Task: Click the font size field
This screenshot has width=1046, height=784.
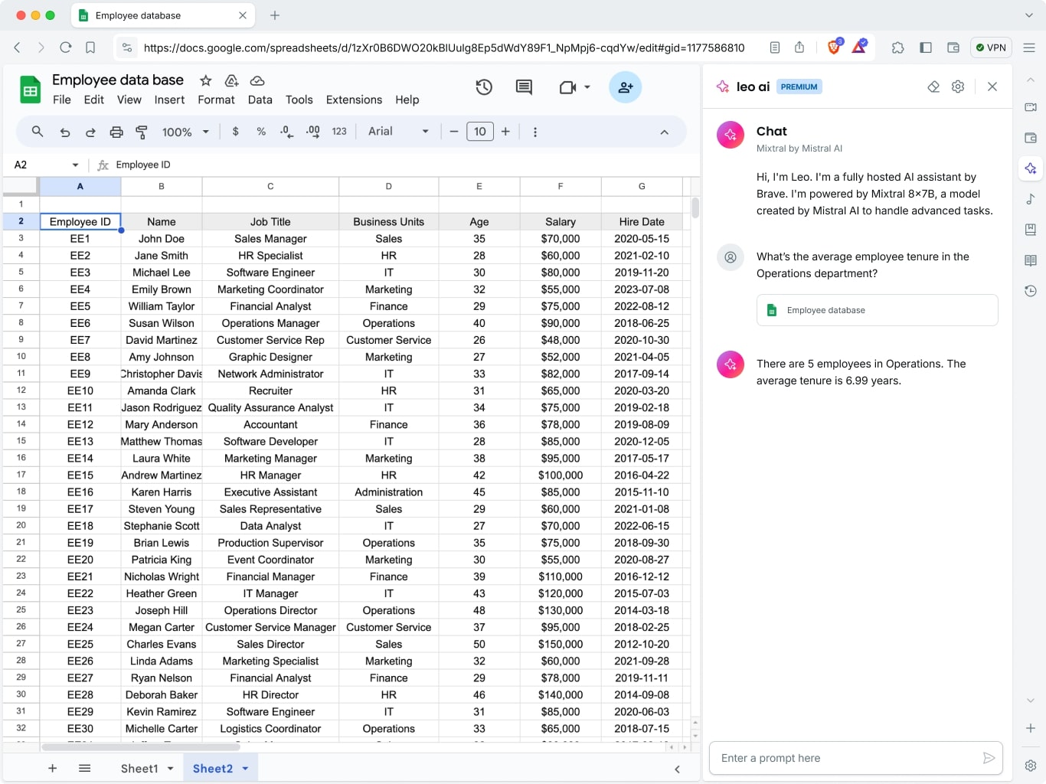Action: [480, 132]
